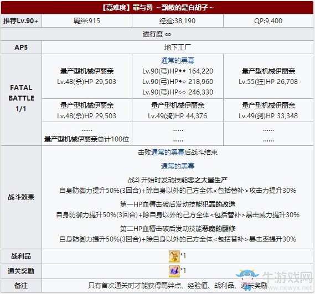The image size is (315, 294).
Task: Click the QP:9,400 reward cell
Action: [268, 21]
